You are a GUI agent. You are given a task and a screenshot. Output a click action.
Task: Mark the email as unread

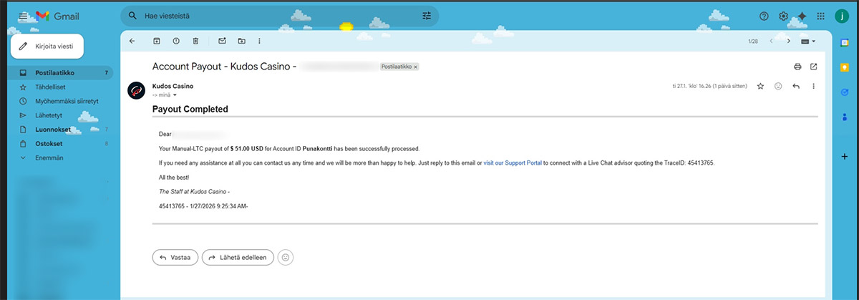tap(222, 41)
